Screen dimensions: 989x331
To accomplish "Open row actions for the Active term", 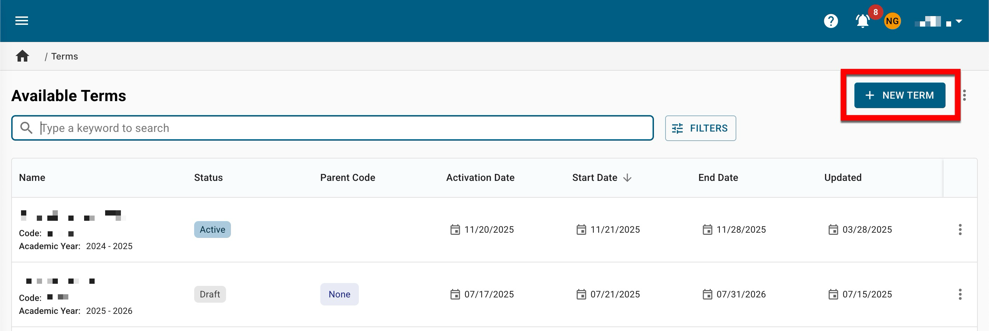I will pyautogui.click(x=960, y=230).
